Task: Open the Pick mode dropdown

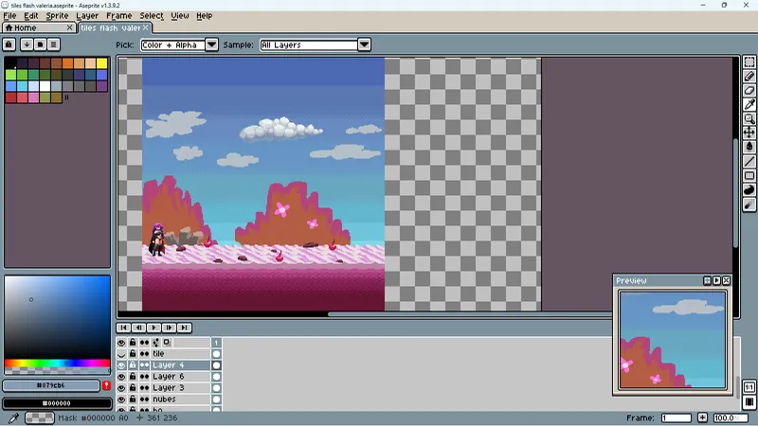Action: 211,44
